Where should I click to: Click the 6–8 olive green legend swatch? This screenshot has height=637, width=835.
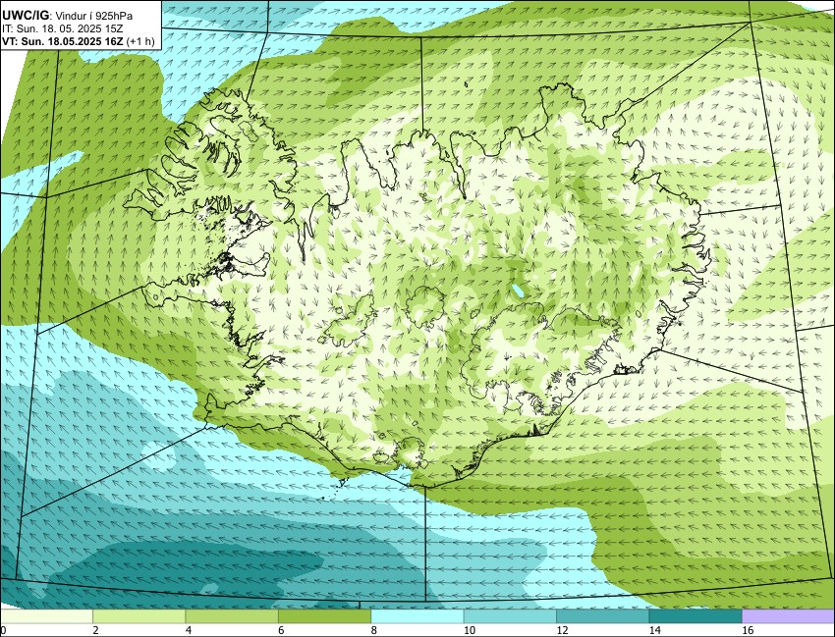pyautogui.click(x=324, y=616)
